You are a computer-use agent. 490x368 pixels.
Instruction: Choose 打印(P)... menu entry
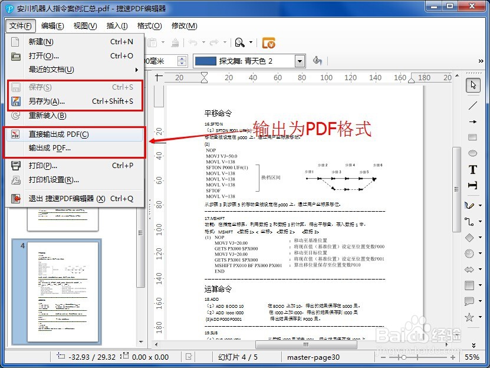(x=75, y=165)
